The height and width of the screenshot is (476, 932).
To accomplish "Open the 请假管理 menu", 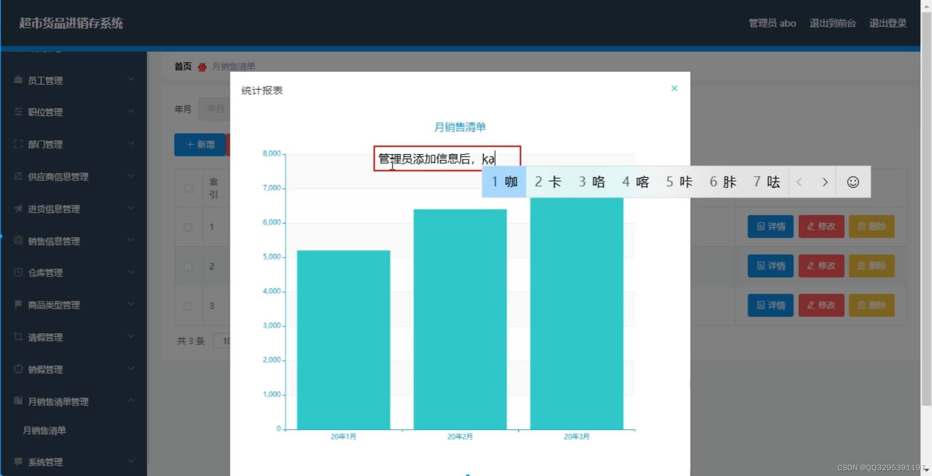I will pos(74,337).
